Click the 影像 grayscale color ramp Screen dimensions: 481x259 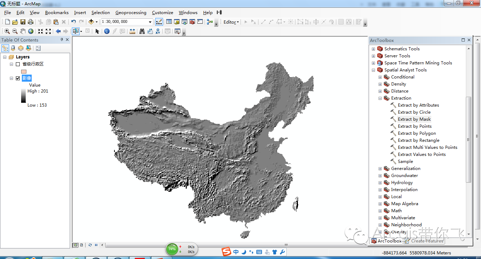23,96
